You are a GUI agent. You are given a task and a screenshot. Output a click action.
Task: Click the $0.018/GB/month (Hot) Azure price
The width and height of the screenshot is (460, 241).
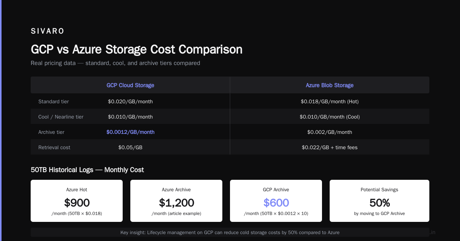tap(330, 101)
